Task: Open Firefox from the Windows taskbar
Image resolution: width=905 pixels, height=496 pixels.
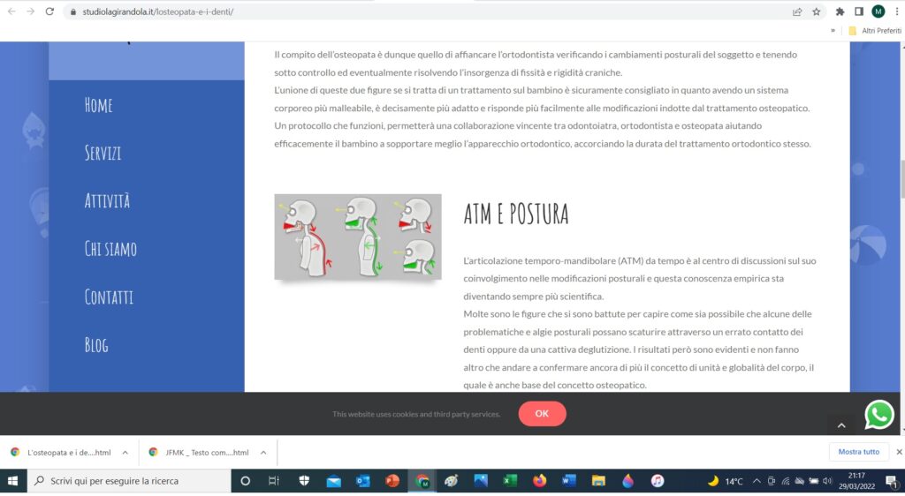Action: point(539,481)
